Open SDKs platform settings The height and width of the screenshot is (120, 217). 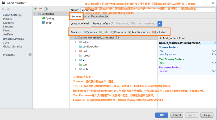click(x=6, y=43)
